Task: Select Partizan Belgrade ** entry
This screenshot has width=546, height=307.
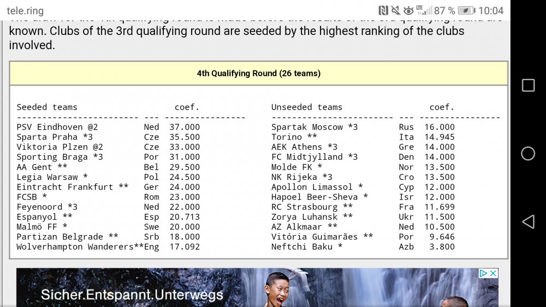Action: (68, 237)
